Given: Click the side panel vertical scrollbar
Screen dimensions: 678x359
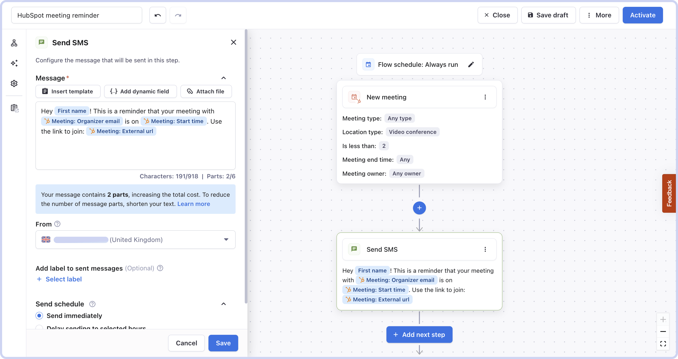Looking at the screenshot, I should coord(246,166).
